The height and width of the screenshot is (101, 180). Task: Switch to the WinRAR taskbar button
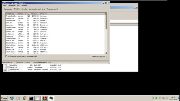point(44,98)
